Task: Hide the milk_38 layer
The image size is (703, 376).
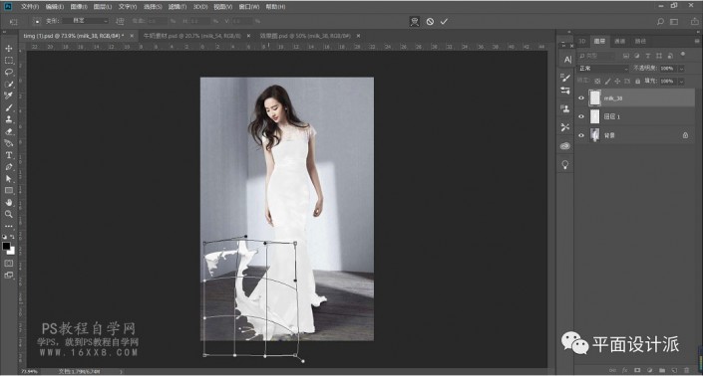Action: click(x=581, y=97)
